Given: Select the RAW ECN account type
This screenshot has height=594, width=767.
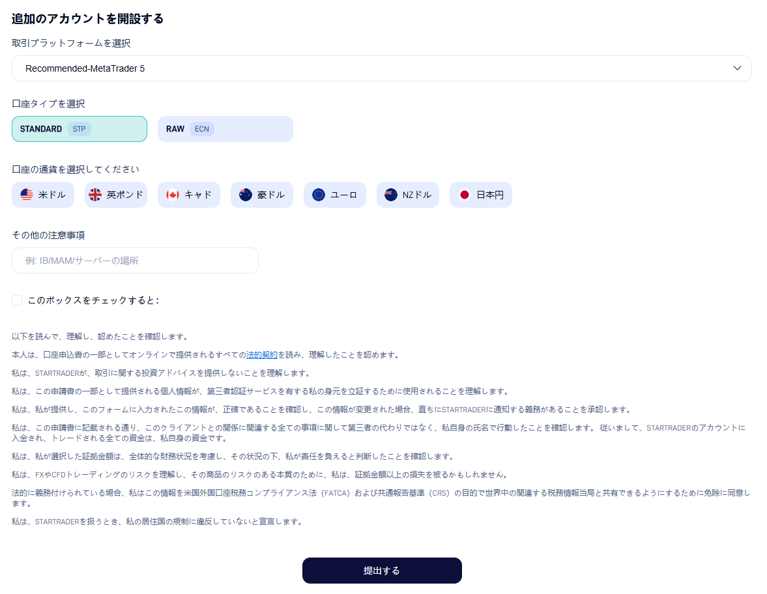Looking at the screenshot, I should [x=225, y=129].
